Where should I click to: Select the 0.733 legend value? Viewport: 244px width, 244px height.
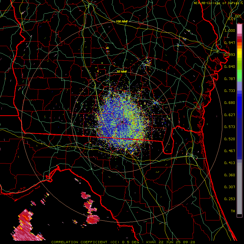pos(230,91)
